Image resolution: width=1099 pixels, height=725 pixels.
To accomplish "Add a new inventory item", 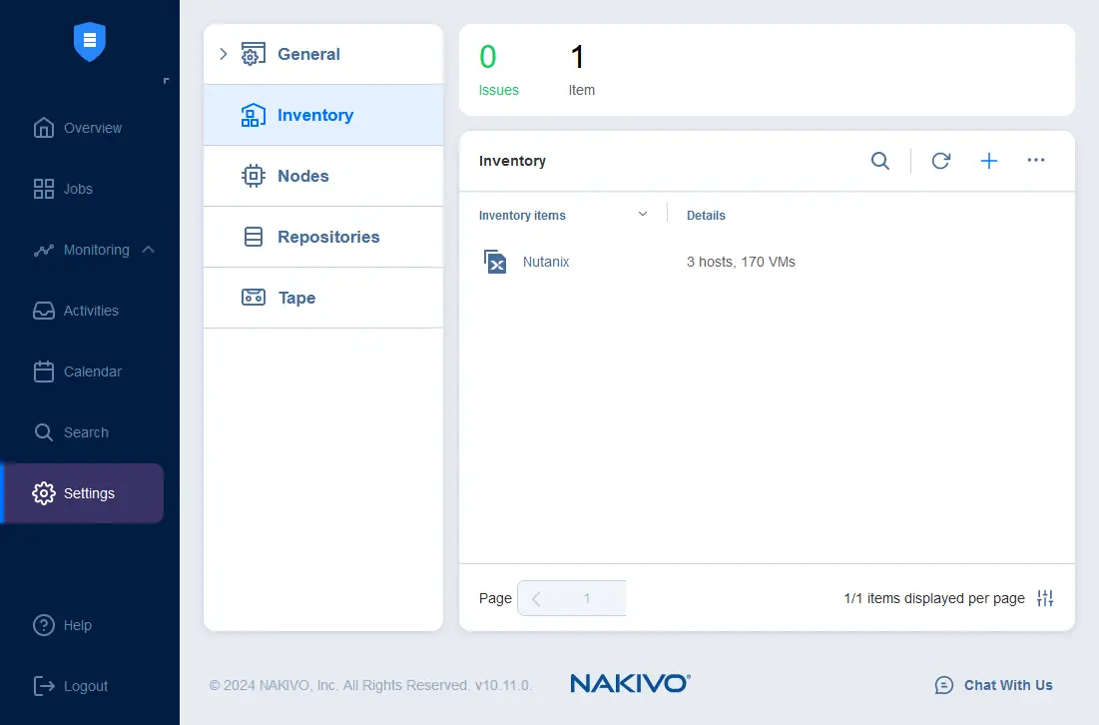I will coord(989,161).
